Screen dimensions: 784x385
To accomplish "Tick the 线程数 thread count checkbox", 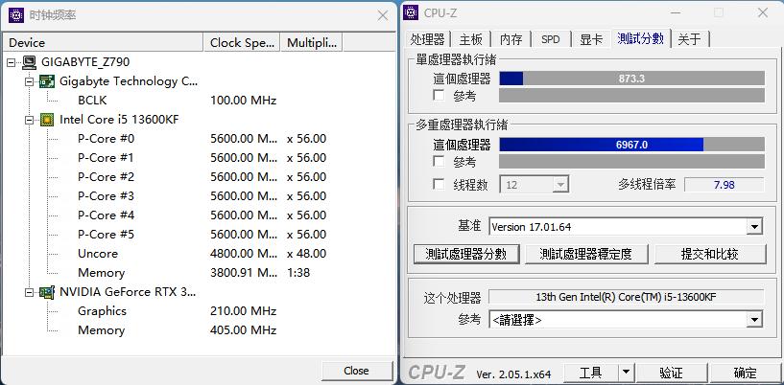I will tap(439, 185).
